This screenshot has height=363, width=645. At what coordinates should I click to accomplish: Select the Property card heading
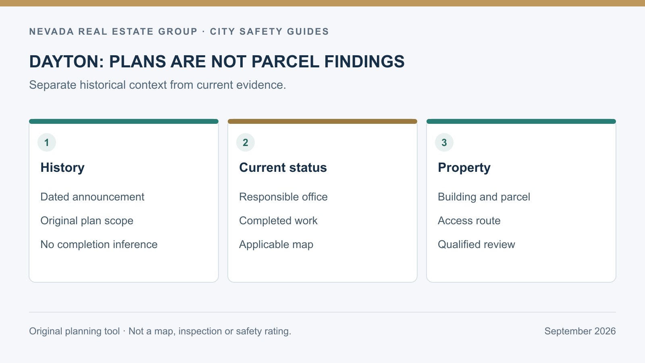tap(464, 168)
